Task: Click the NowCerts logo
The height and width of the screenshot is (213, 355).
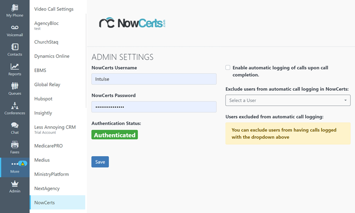Action: pyautogui.click(x=132, y=23)
